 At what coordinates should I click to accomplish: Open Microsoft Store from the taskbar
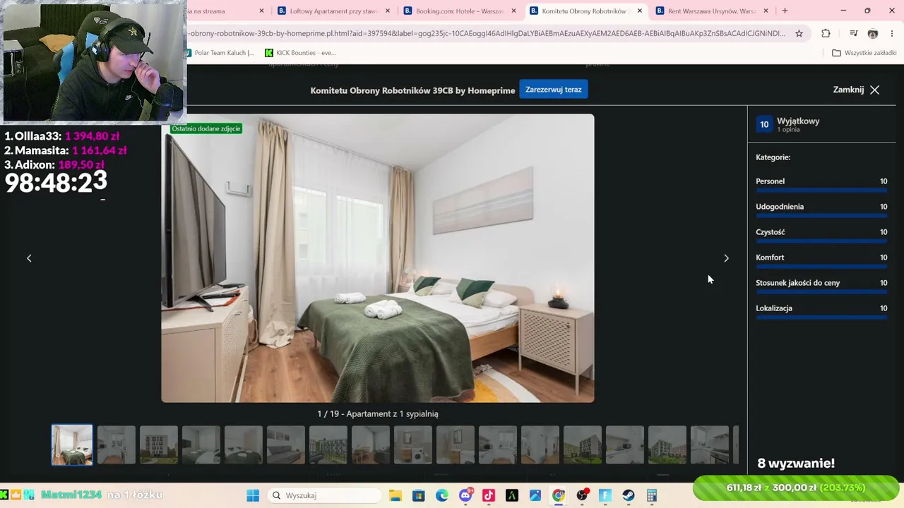click(x=419, y=495)
